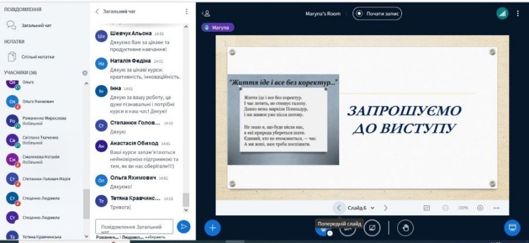Zoom in the slide with plus icon
529x243 pixels.
coord(480,208)
